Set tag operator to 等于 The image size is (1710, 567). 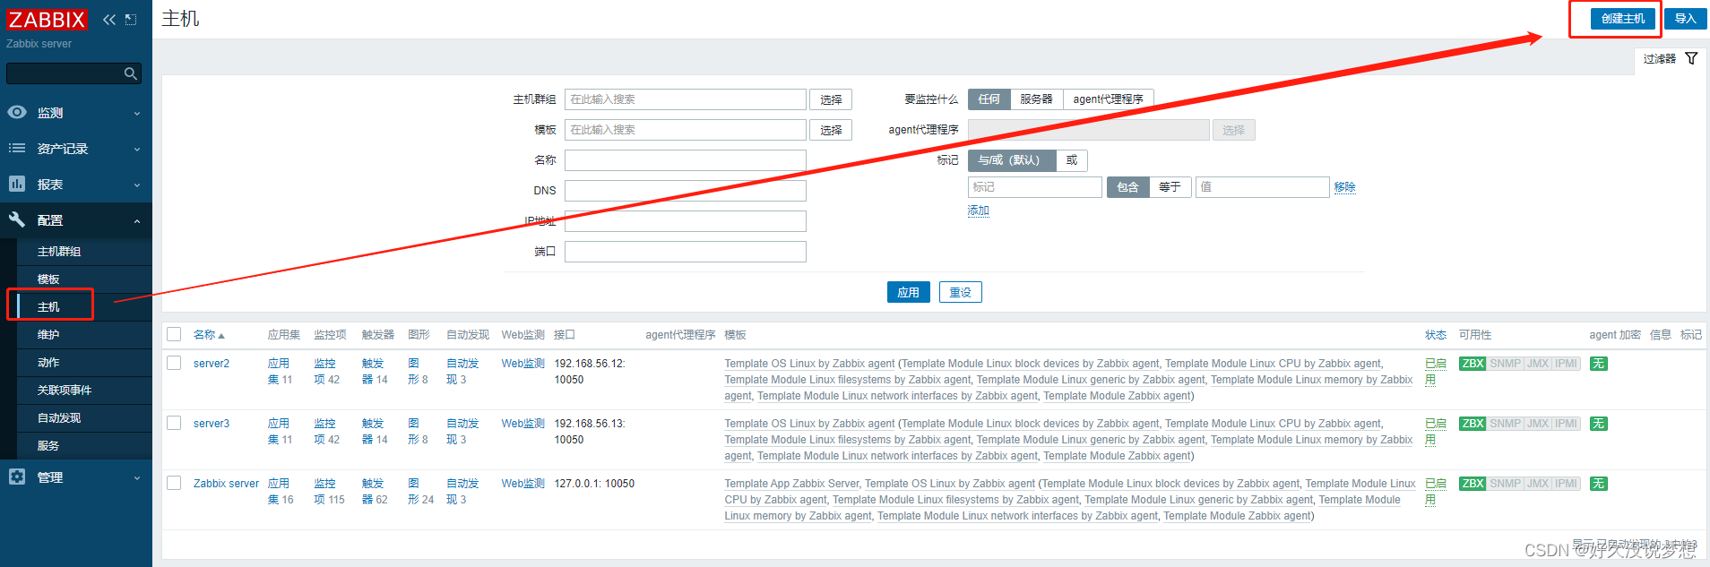(1170, 187)
